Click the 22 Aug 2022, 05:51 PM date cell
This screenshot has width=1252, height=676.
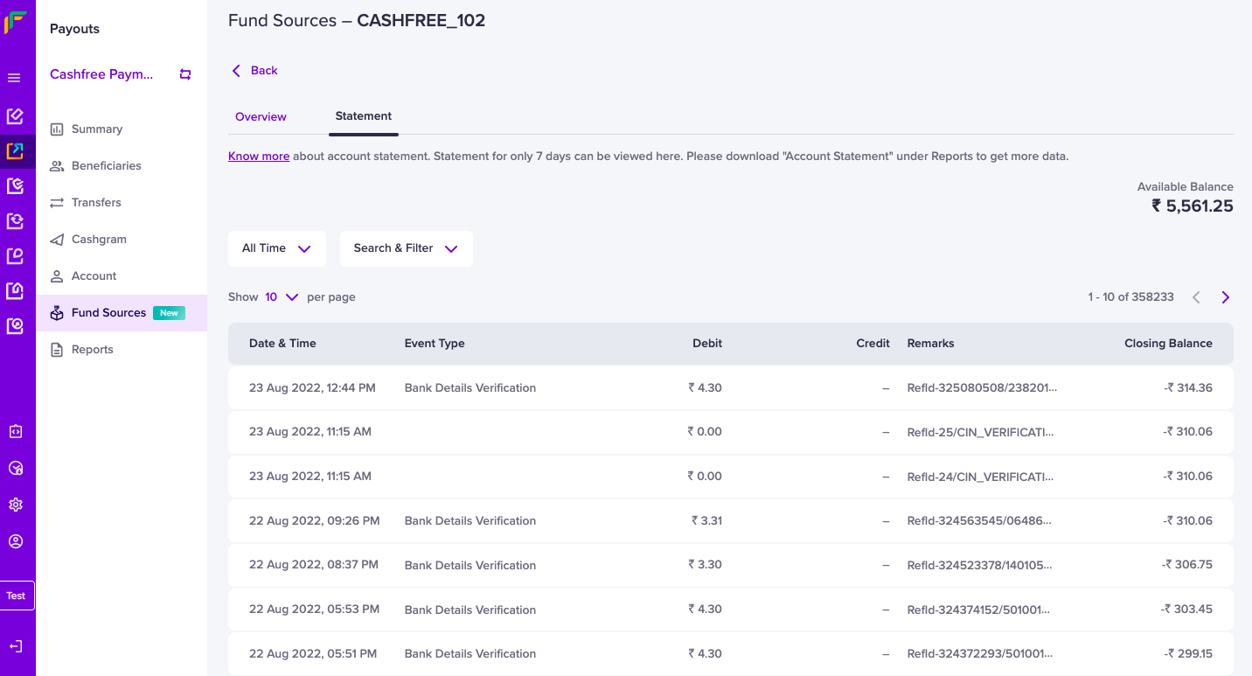(x=313, y=654)
